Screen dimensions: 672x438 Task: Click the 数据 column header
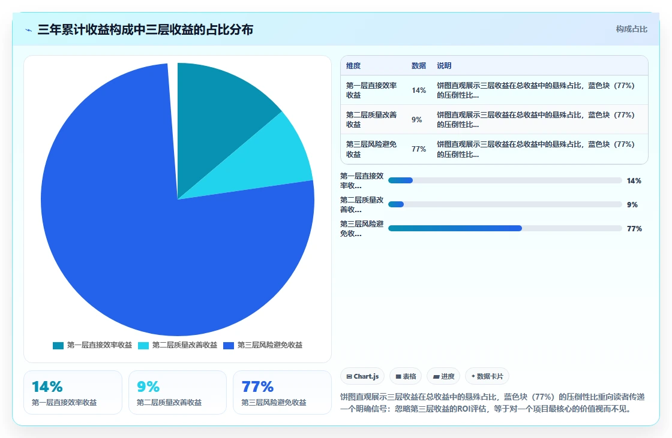pyautogui.click(x=419, y=66)
